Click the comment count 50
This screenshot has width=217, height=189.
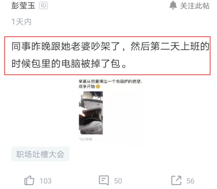pyautogui.click(x=118, y=181)
